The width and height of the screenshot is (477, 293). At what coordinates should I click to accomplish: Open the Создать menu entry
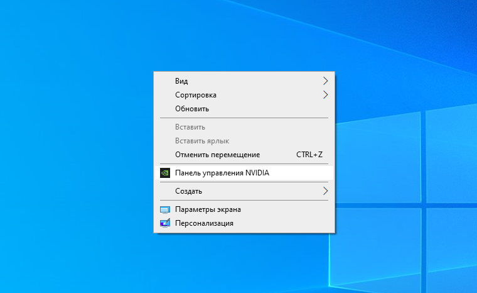tap(244, 191)
